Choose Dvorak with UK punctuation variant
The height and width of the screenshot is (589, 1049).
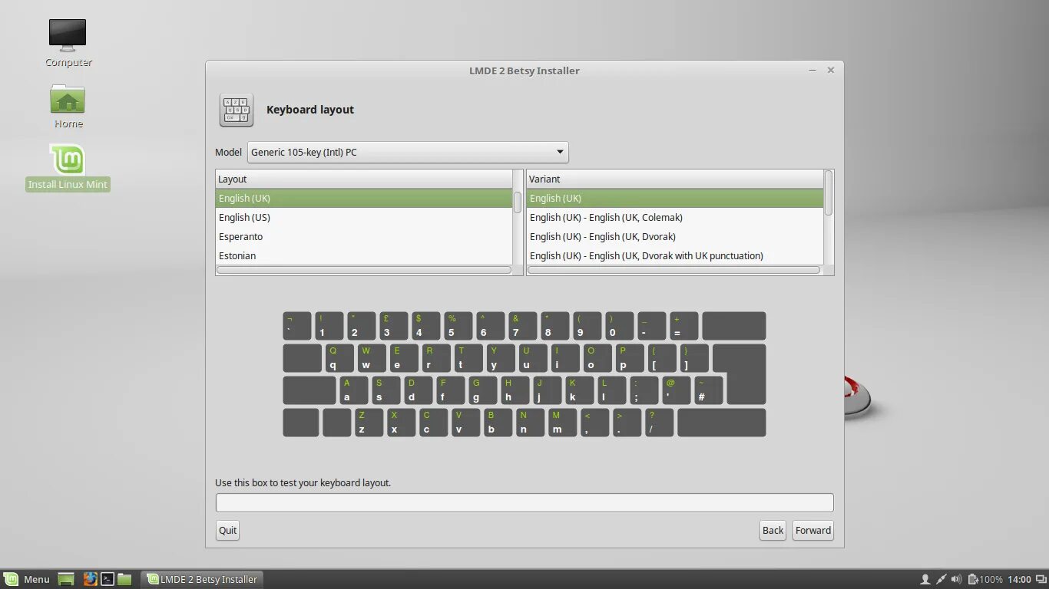[675, 255]
